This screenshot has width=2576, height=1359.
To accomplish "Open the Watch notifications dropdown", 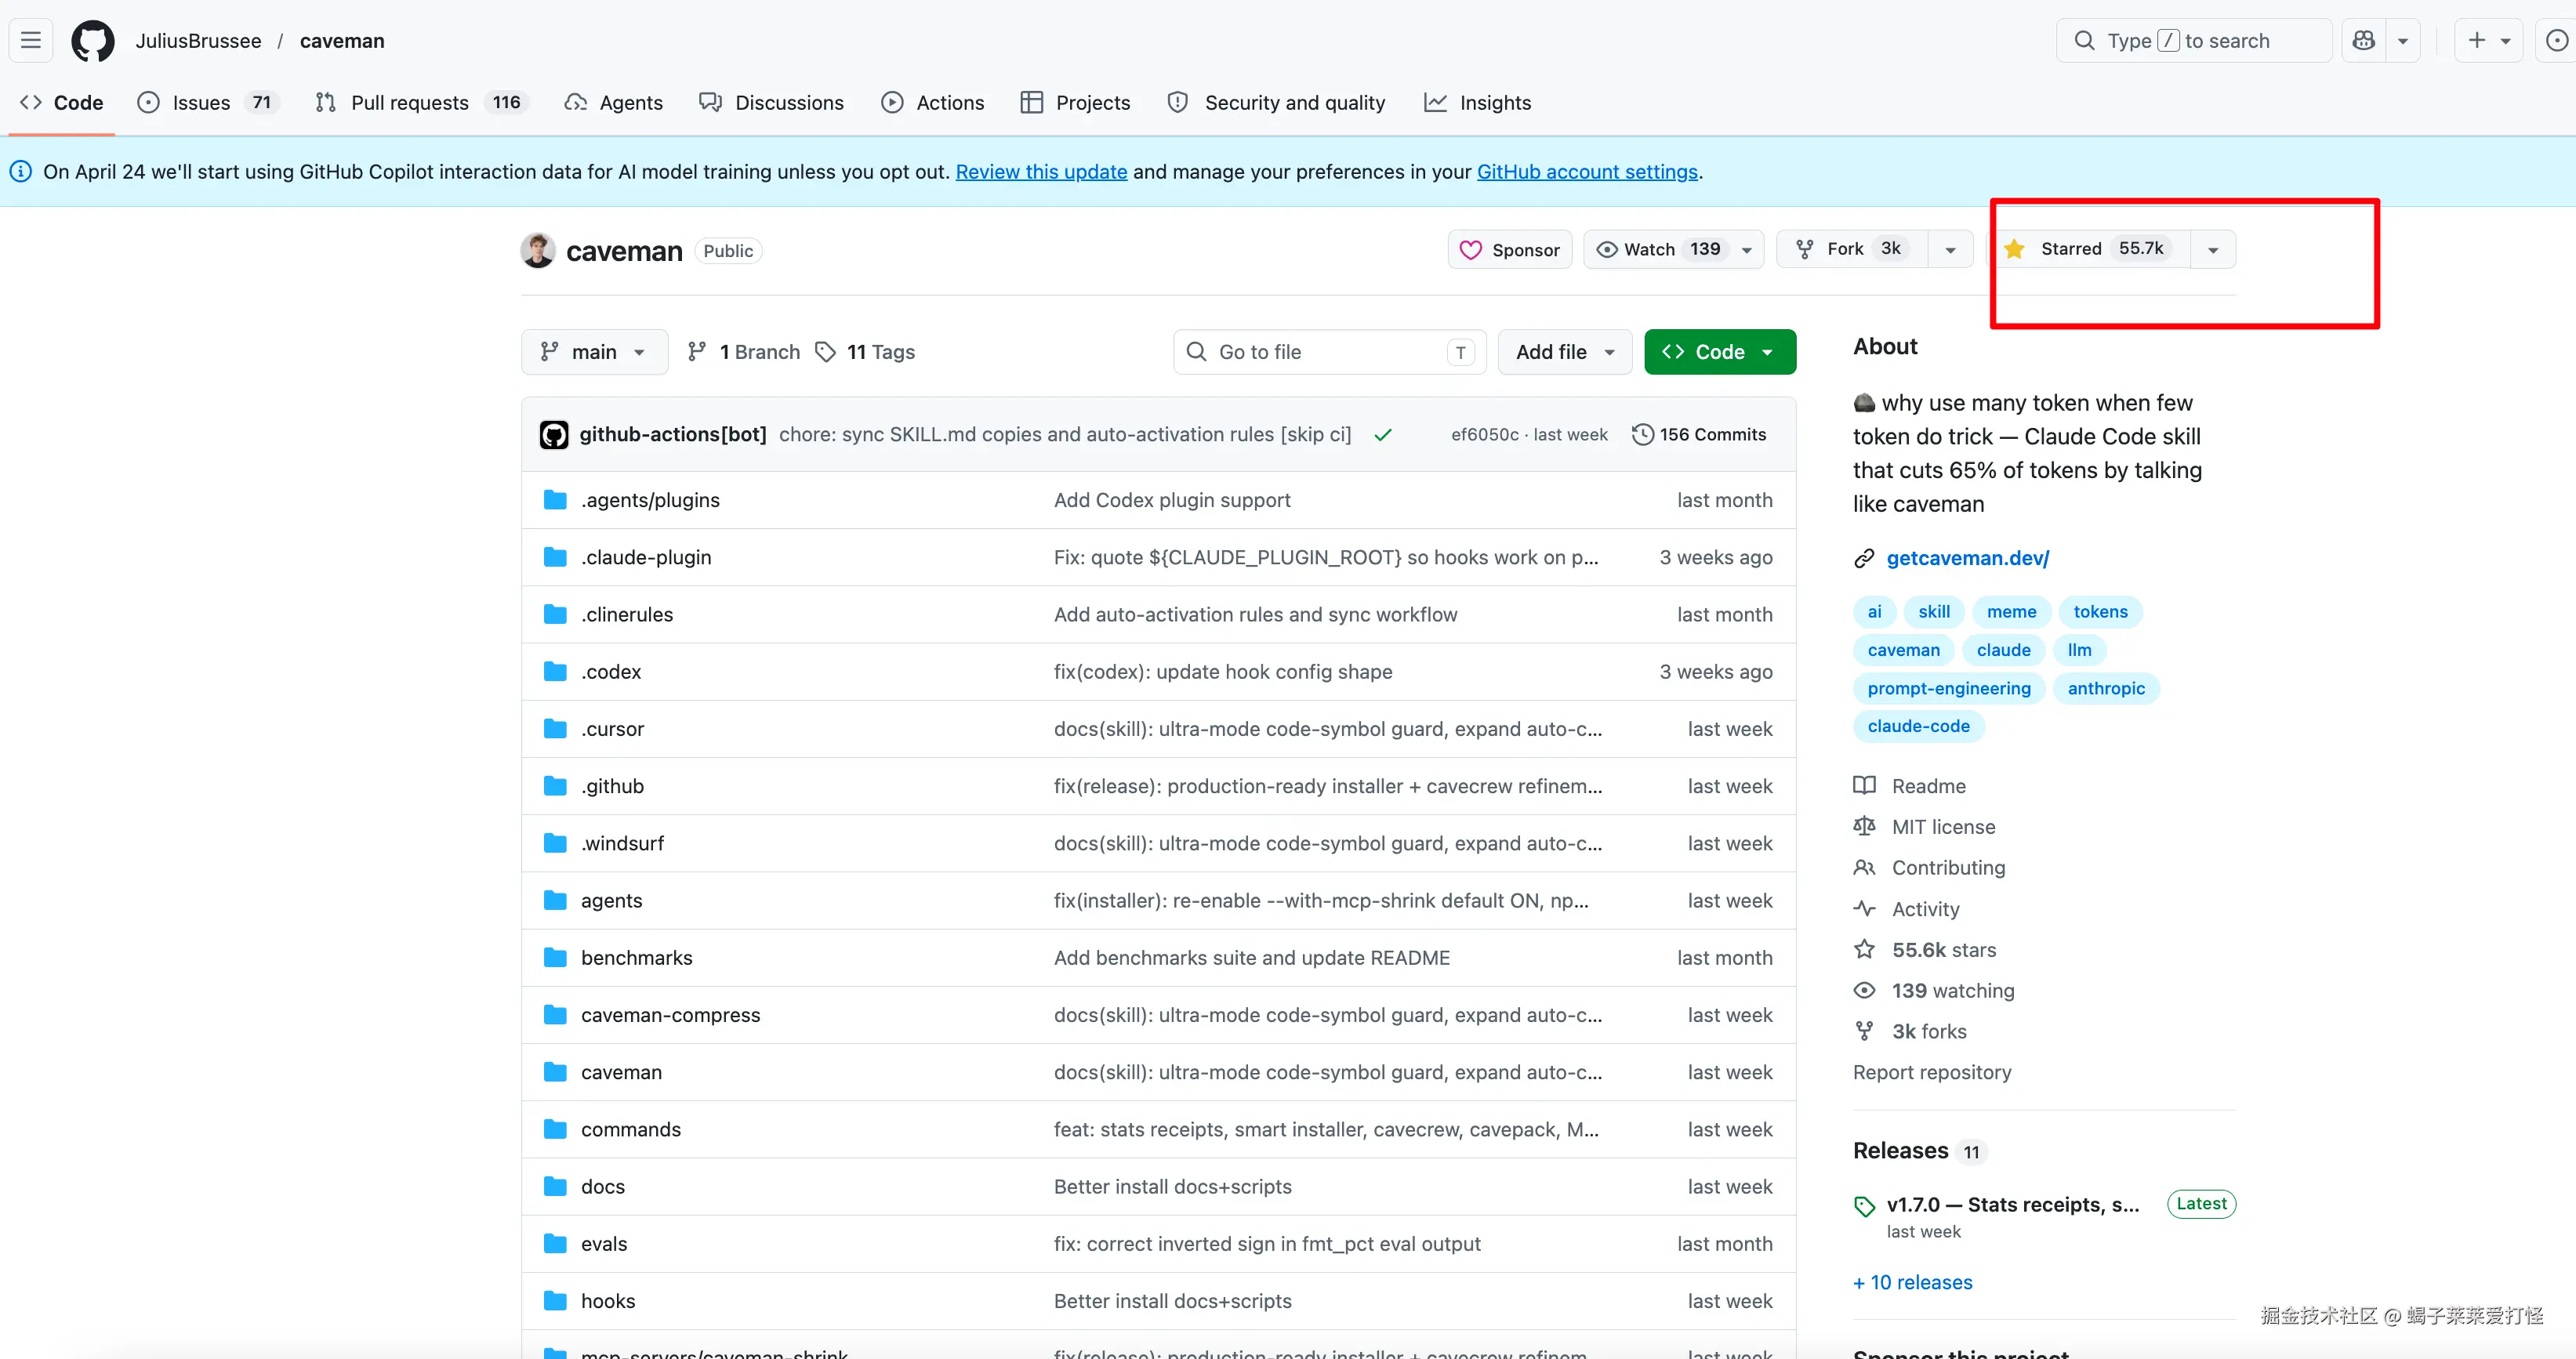I will pos(1674,249).
